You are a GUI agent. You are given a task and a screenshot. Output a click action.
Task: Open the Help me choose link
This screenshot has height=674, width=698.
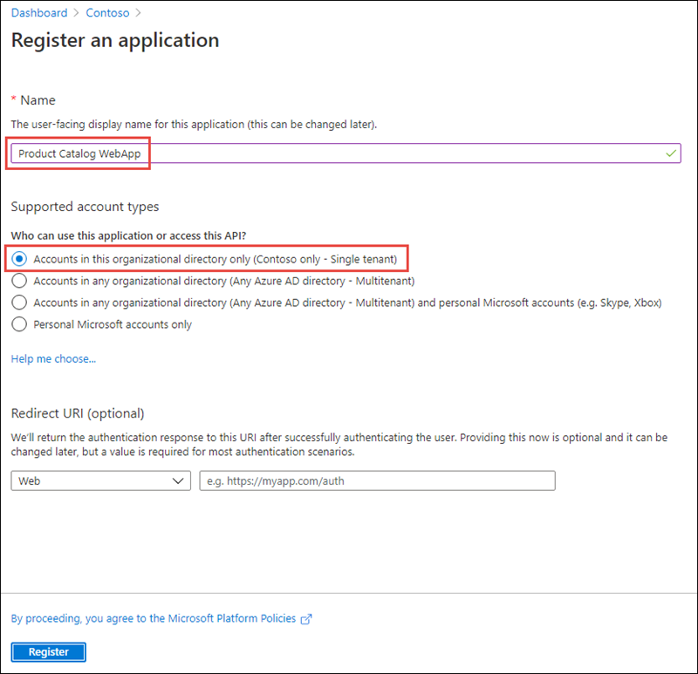click(53, 358)
